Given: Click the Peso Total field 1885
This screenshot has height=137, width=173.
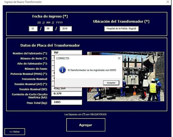Looking at the screenshot, I should (x=67, y=102).
